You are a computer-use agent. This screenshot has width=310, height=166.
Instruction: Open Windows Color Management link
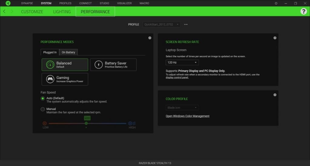[x=187, y=116]
